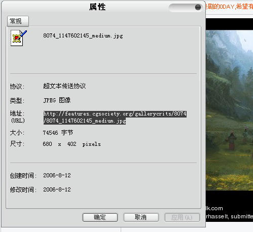
Task: Click the landscape painting thumbnail
Action: [x=229, y=110]
